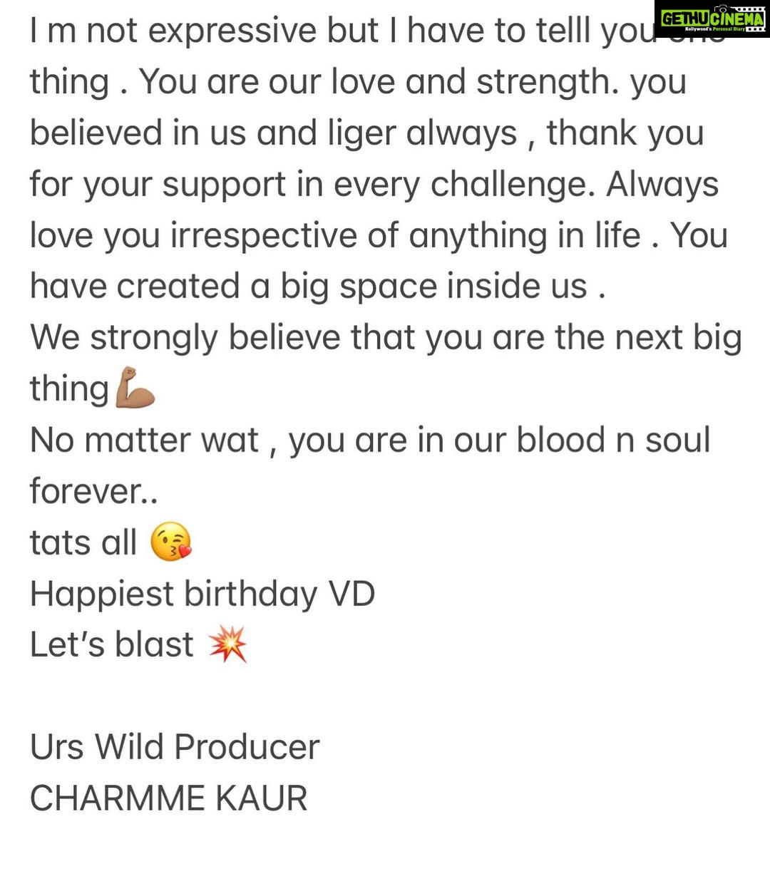Image resolution: width=770 pixels, height=891 pixels.
Task: Click the 'Happiest birthday VD' line
Action: coord(202,594)
